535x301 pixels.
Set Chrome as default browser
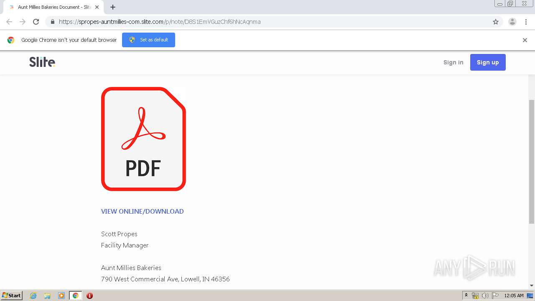(148, 40)
